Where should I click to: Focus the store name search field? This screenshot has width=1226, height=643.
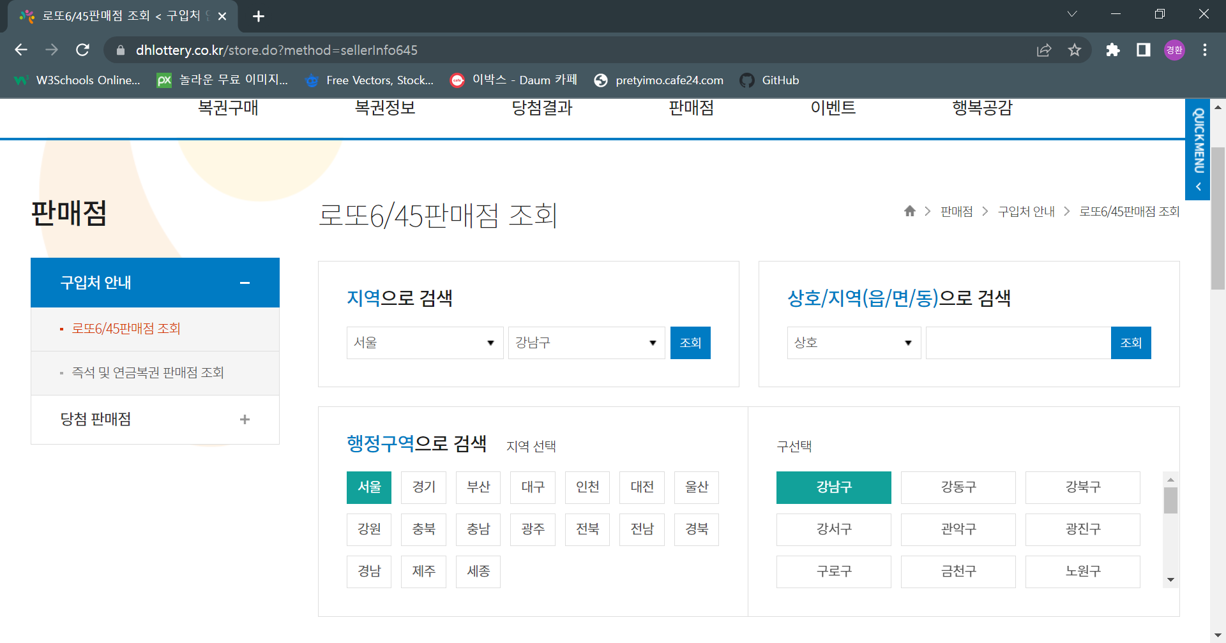tap(1018, 343)
